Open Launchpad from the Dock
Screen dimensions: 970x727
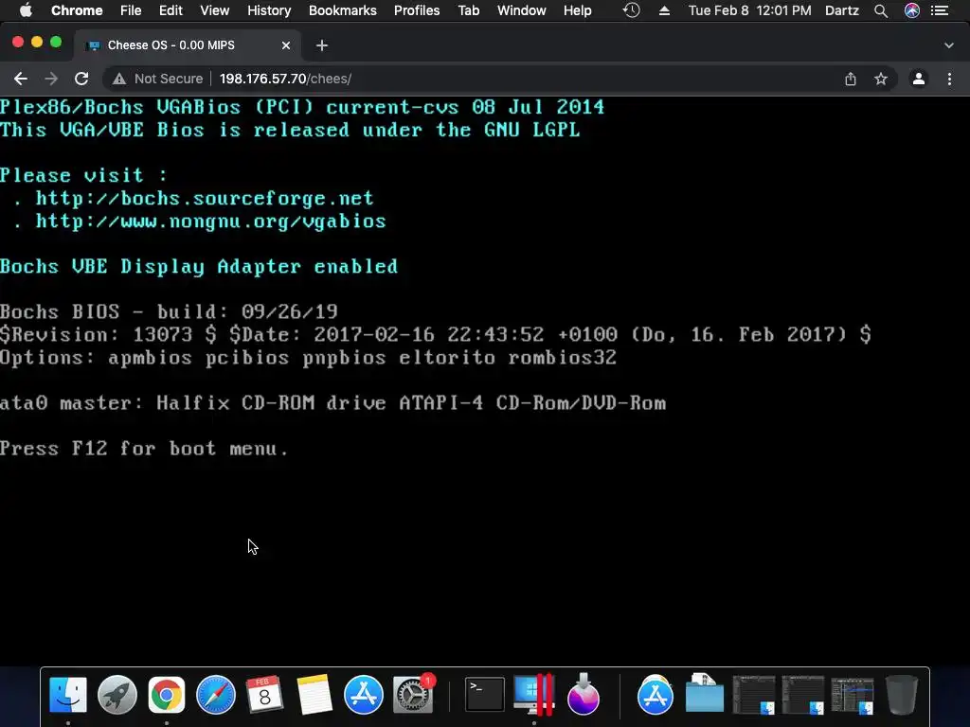(x=117, y=695)
